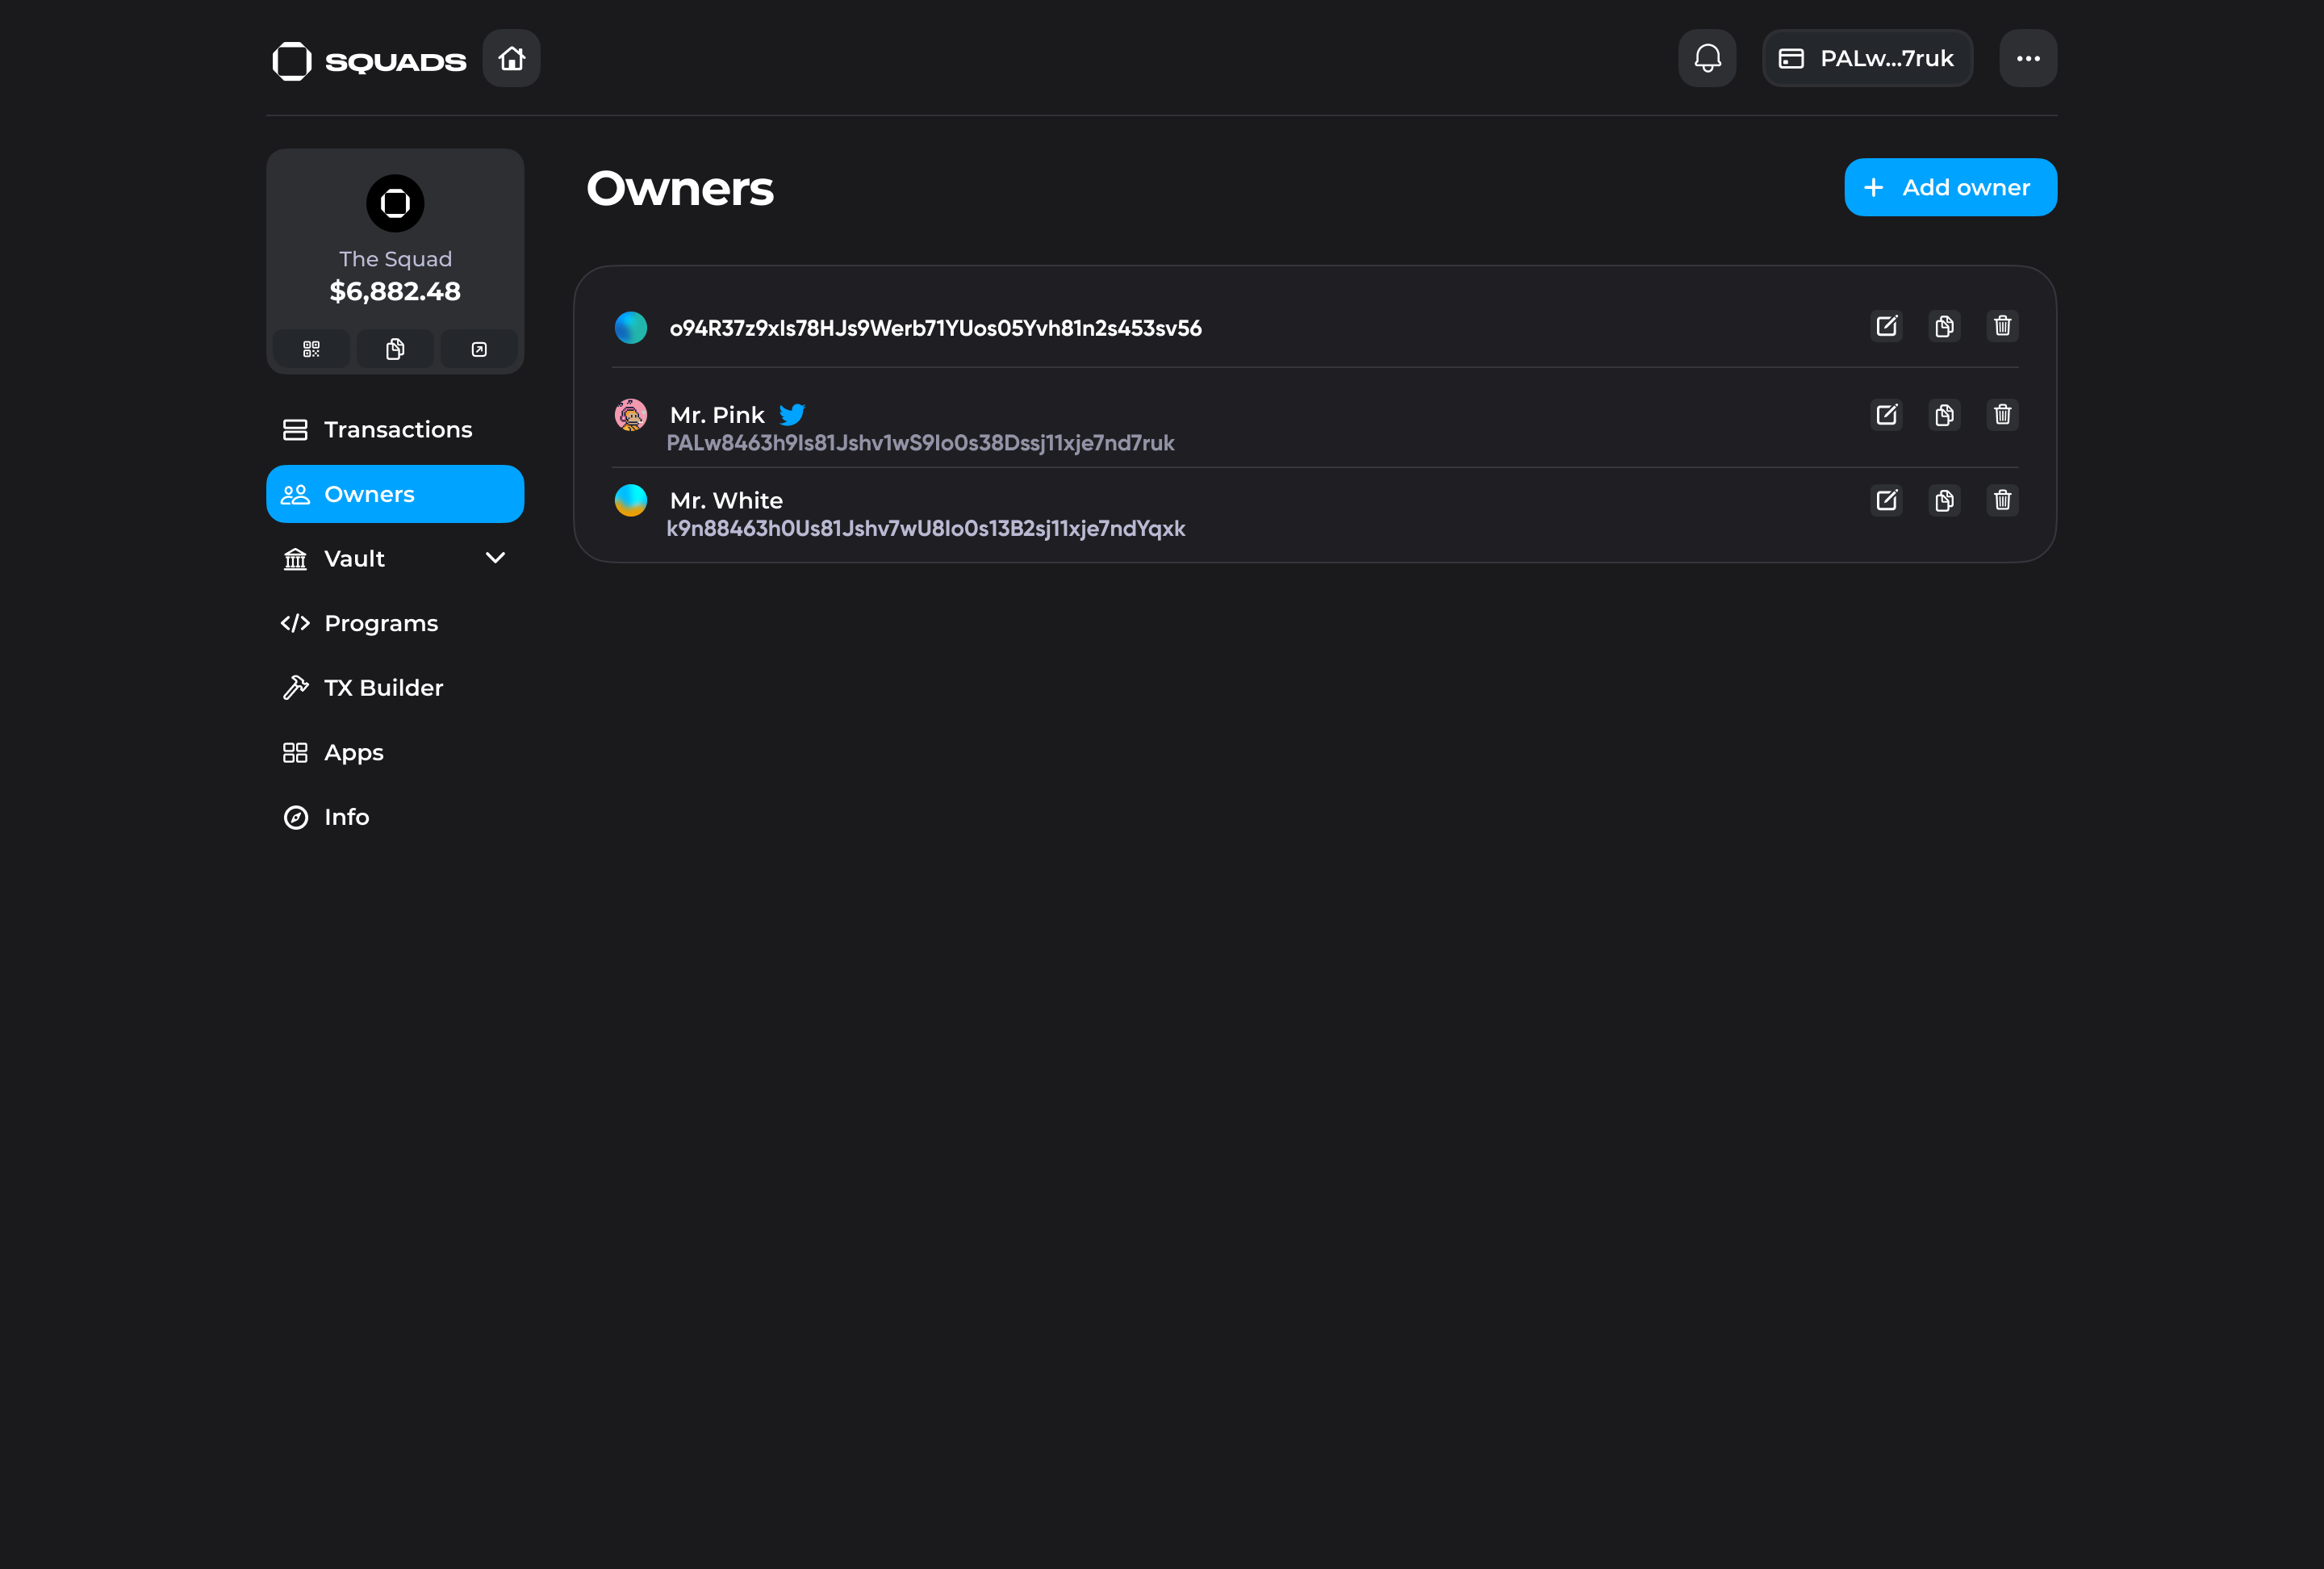Open squad in external explorer
2324x1569 pixels.
479,349
